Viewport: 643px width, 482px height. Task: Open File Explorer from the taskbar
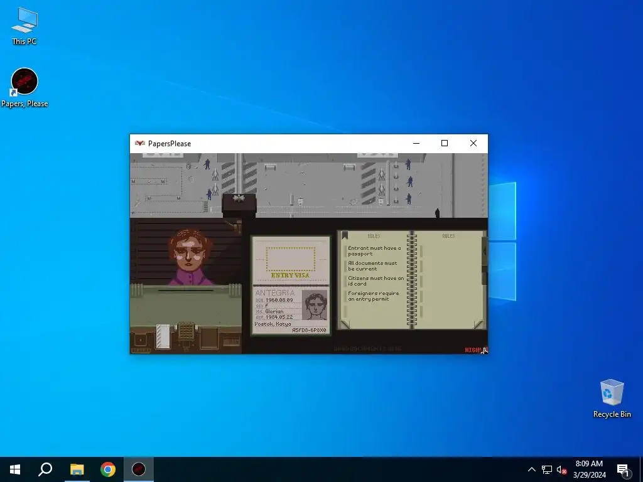[x=77, y=469]
